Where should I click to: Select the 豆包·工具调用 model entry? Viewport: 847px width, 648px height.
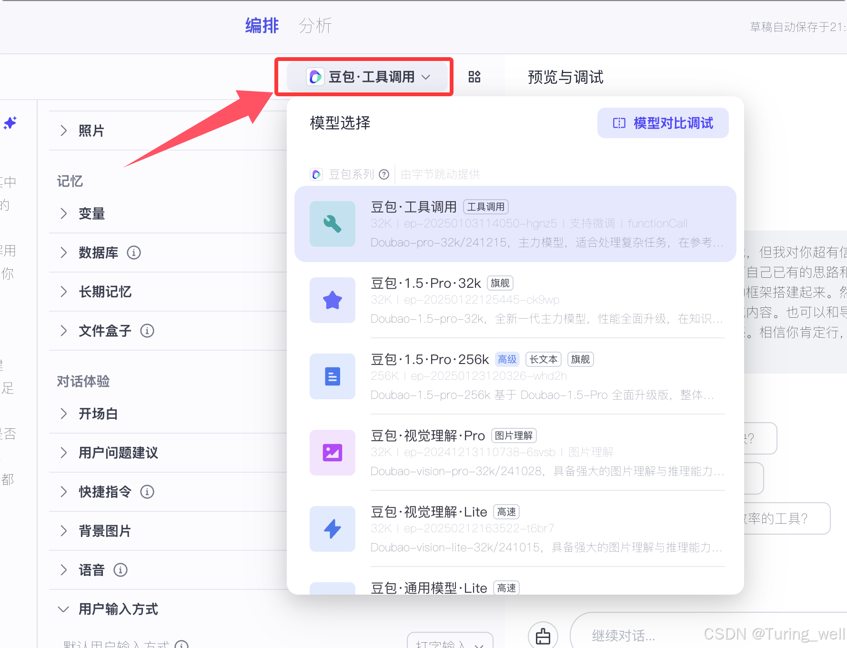pyautogui.click(x=515, y=224)
